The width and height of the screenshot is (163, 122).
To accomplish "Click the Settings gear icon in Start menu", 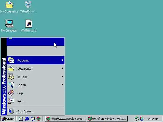I will 11,77.
